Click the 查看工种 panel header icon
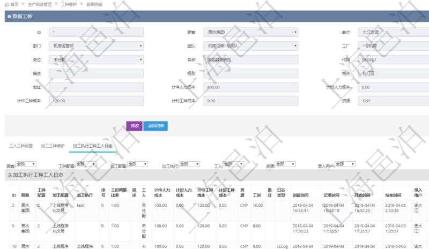Viewport: 429px width, 249px height. point(9,17)
